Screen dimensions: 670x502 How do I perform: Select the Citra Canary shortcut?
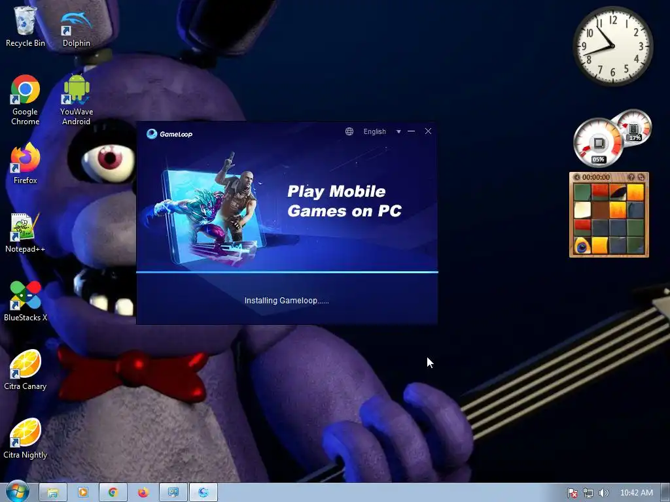(26, 370)
